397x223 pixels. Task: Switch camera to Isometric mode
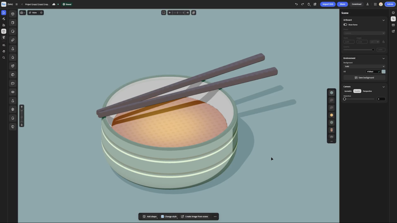pos(348,91)
